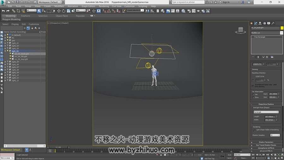Click the Render Production teapot icon
284x160 pixels.
198,11
